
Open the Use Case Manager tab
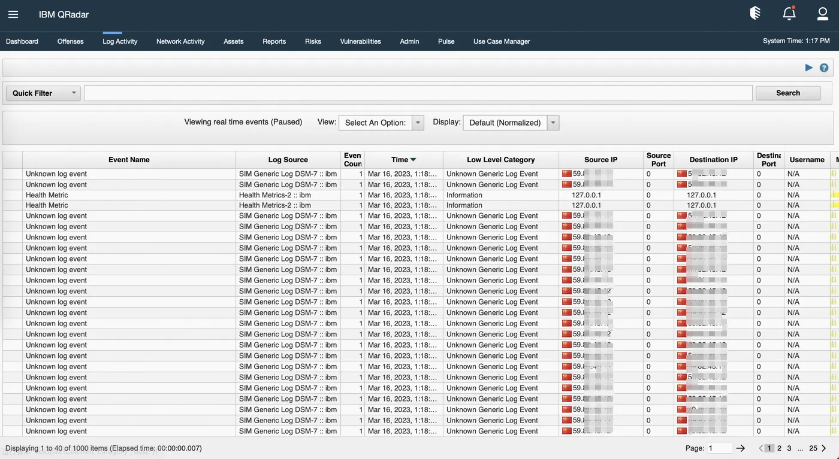[x=502, y=41]
